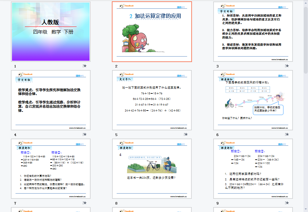Click the animation star icon under slide 4
This screenshot has height=212, width=308.
pyautogui.click(x=85, y=134)
